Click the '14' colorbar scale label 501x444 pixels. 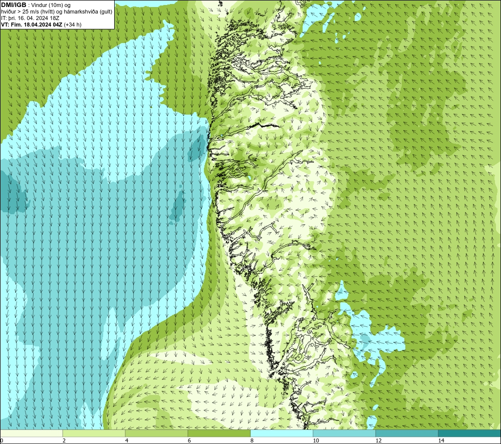click(x=441, y=440)
